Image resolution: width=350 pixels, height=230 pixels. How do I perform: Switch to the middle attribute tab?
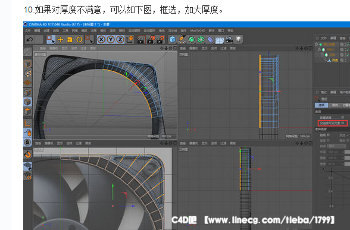coord(335,105)
